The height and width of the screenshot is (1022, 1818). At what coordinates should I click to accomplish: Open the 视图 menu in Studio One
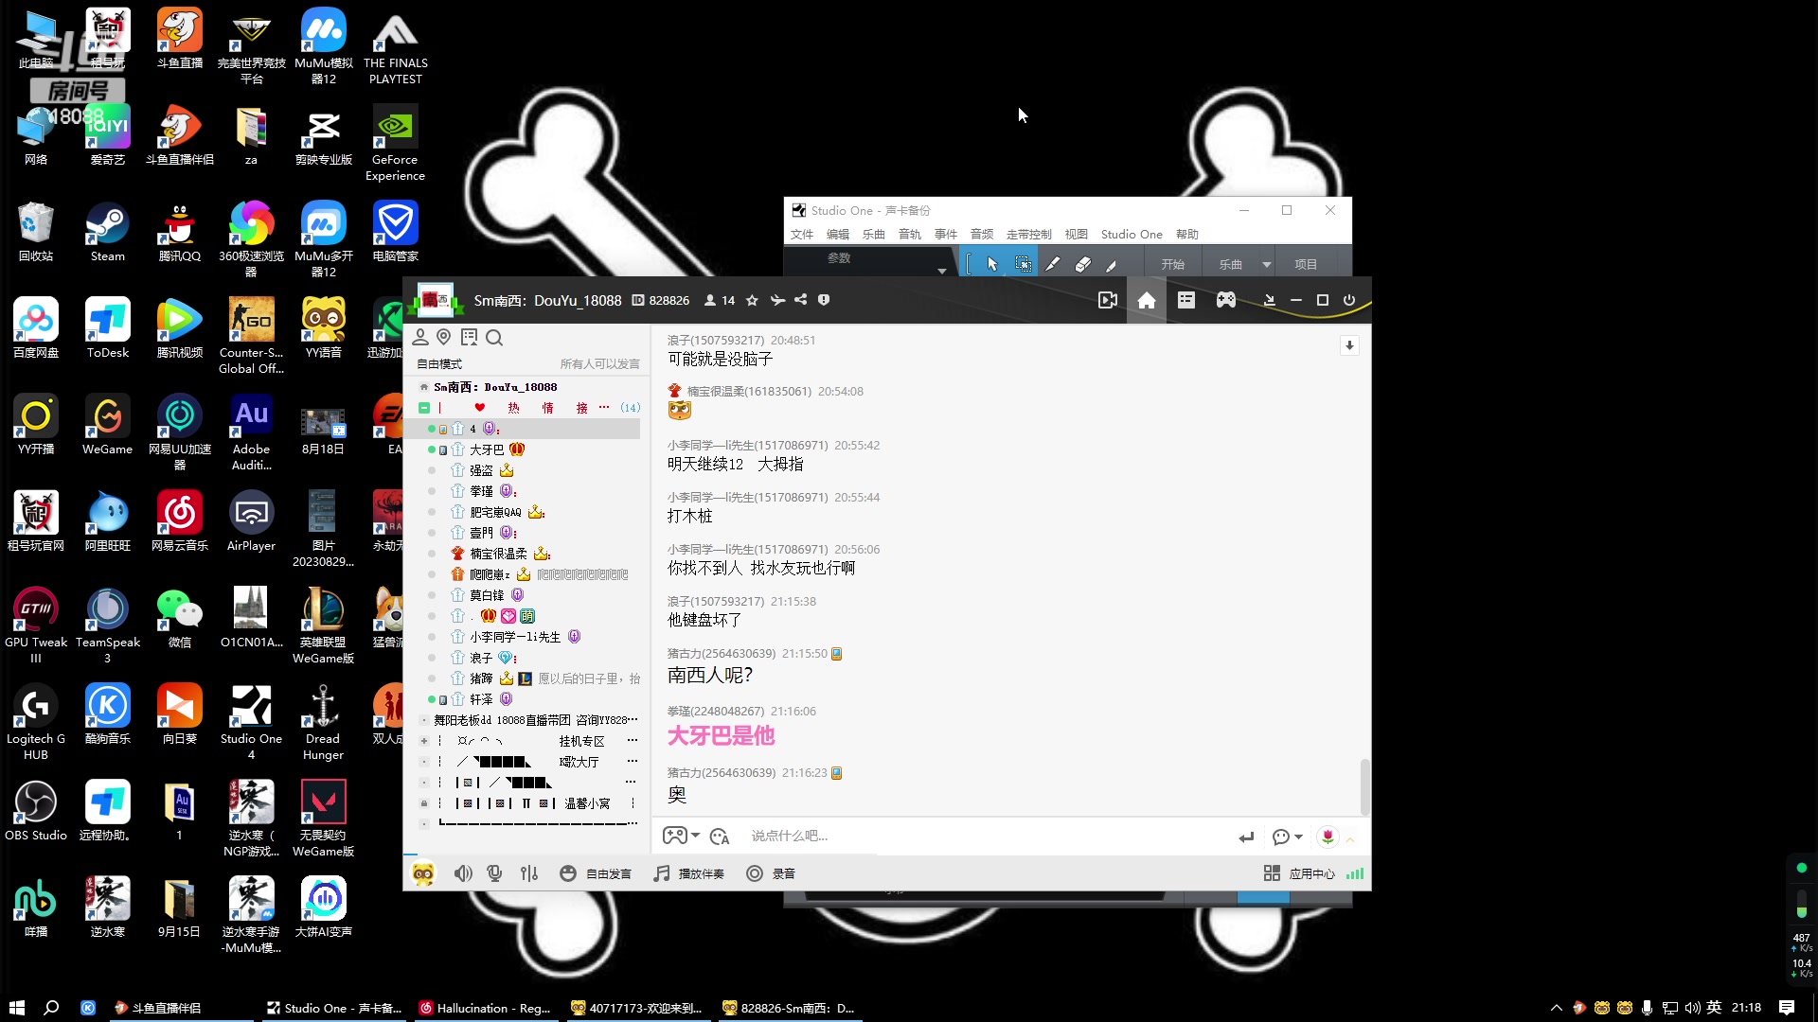point(1077,234)
